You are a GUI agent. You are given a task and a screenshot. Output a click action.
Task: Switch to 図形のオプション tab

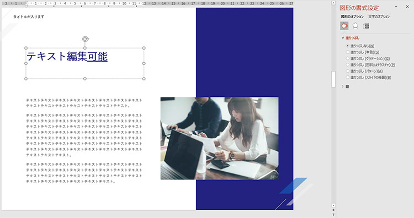tap(352, 17)
